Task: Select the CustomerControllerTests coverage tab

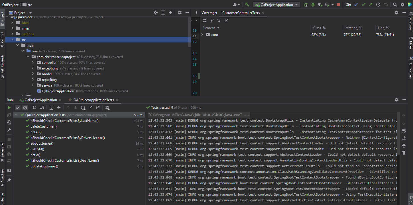Action: pyautogui.click(x=241, y=13)
